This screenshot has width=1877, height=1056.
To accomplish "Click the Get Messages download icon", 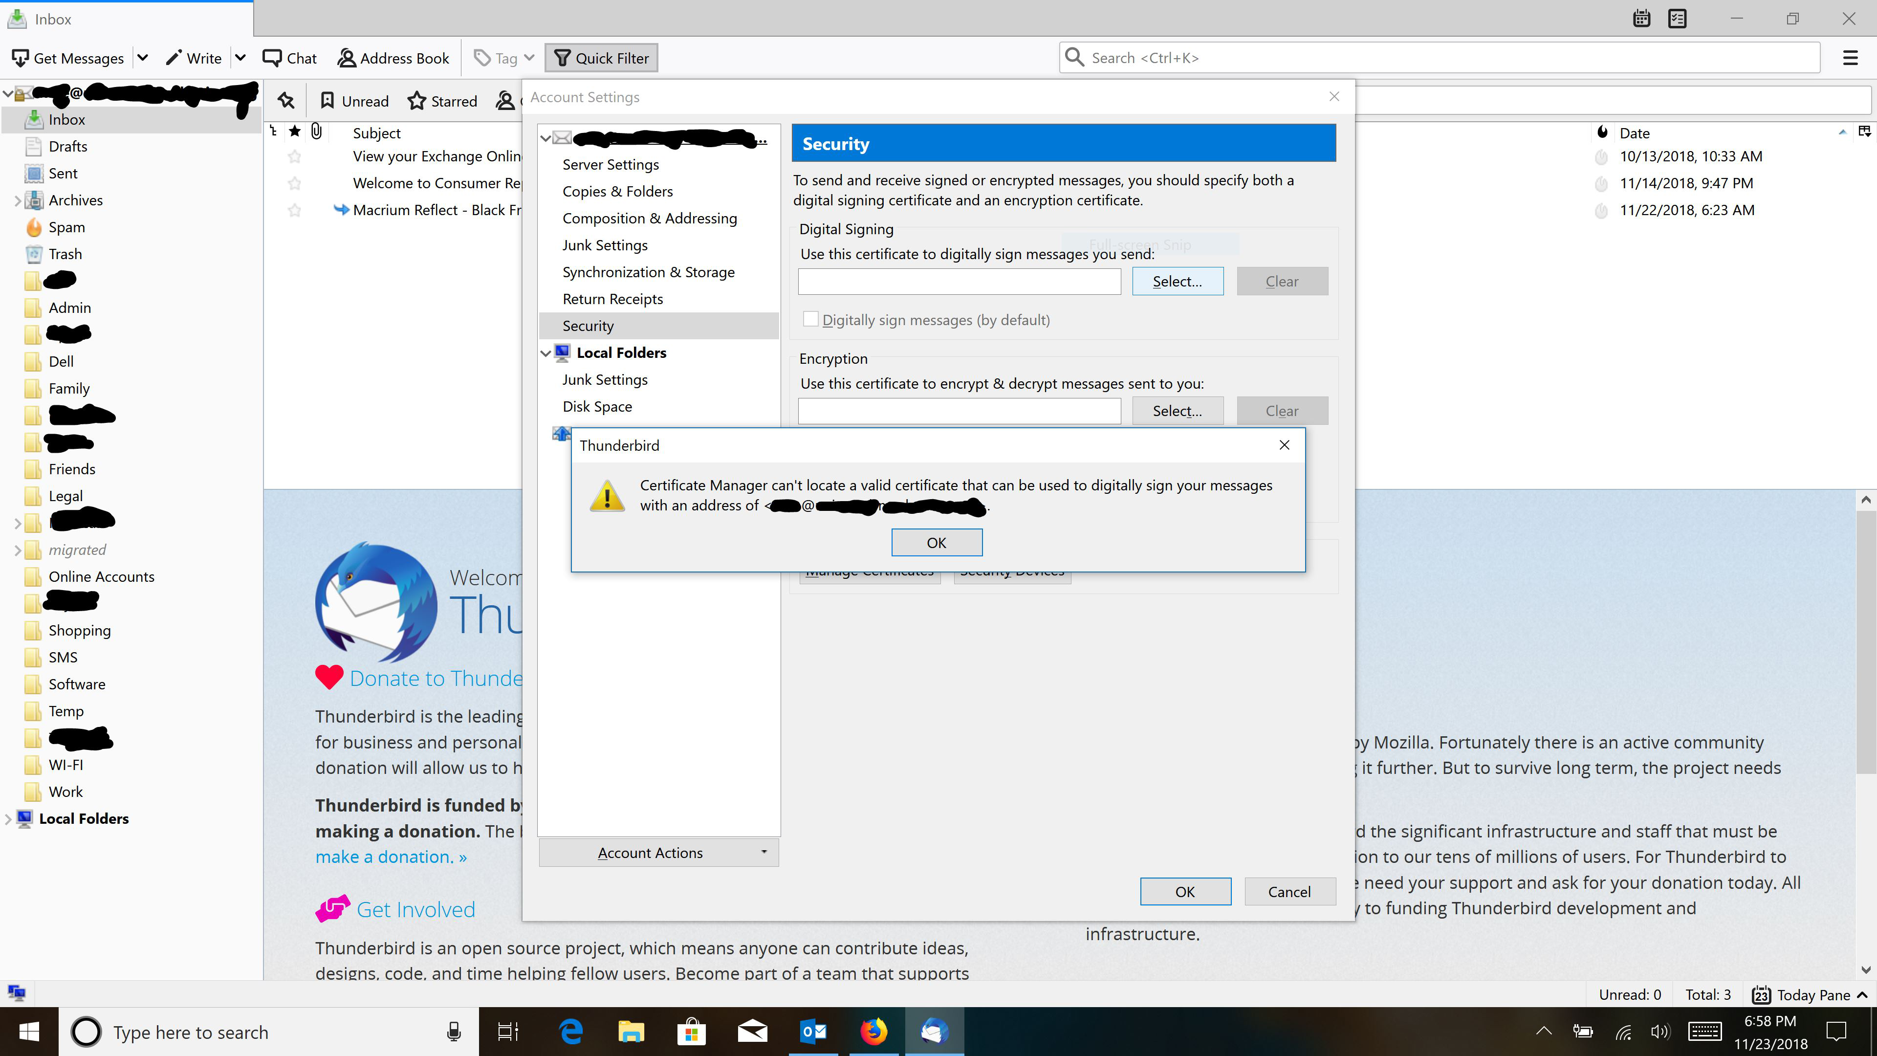I will [21, 58].
